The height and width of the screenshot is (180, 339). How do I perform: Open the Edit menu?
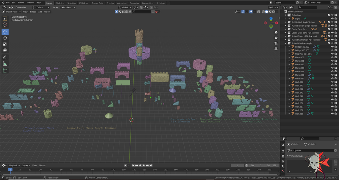(13, 3)
